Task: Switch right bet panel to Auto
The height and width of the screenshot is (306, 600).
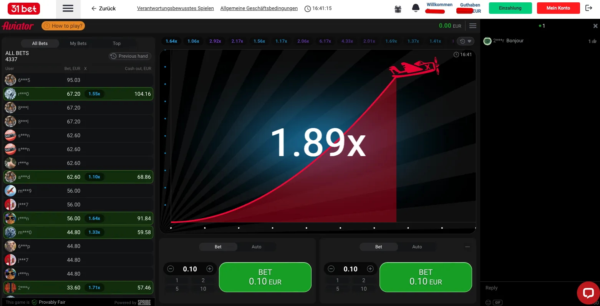Action: 417,247
